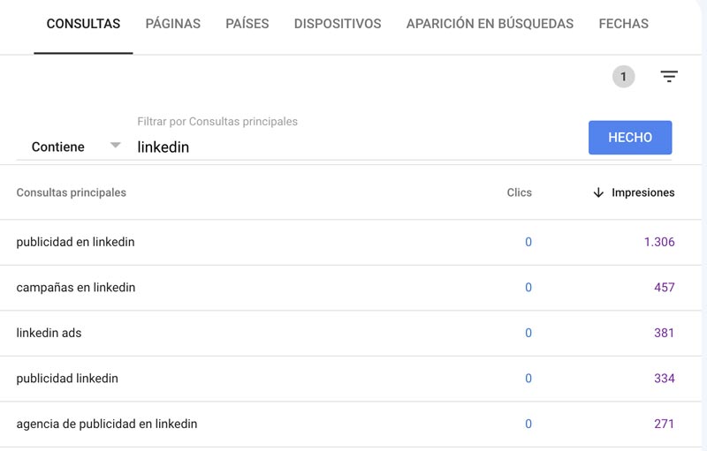This screenshot has width=707, height=451.
Task: Click Consultas principales column header
Action: coord(72,192)
